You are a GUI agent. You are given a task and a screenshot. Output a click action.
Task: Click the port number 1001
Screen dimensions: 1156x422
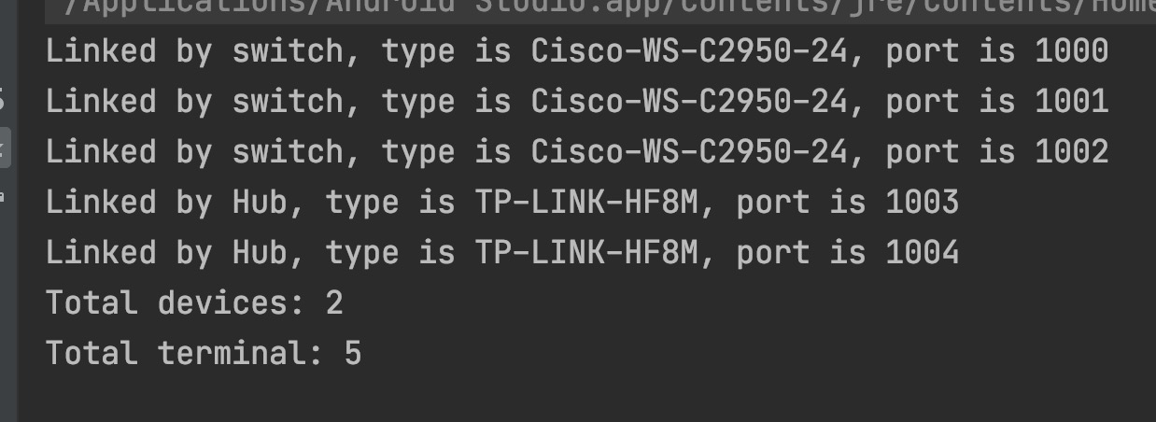coord(1071,101)
